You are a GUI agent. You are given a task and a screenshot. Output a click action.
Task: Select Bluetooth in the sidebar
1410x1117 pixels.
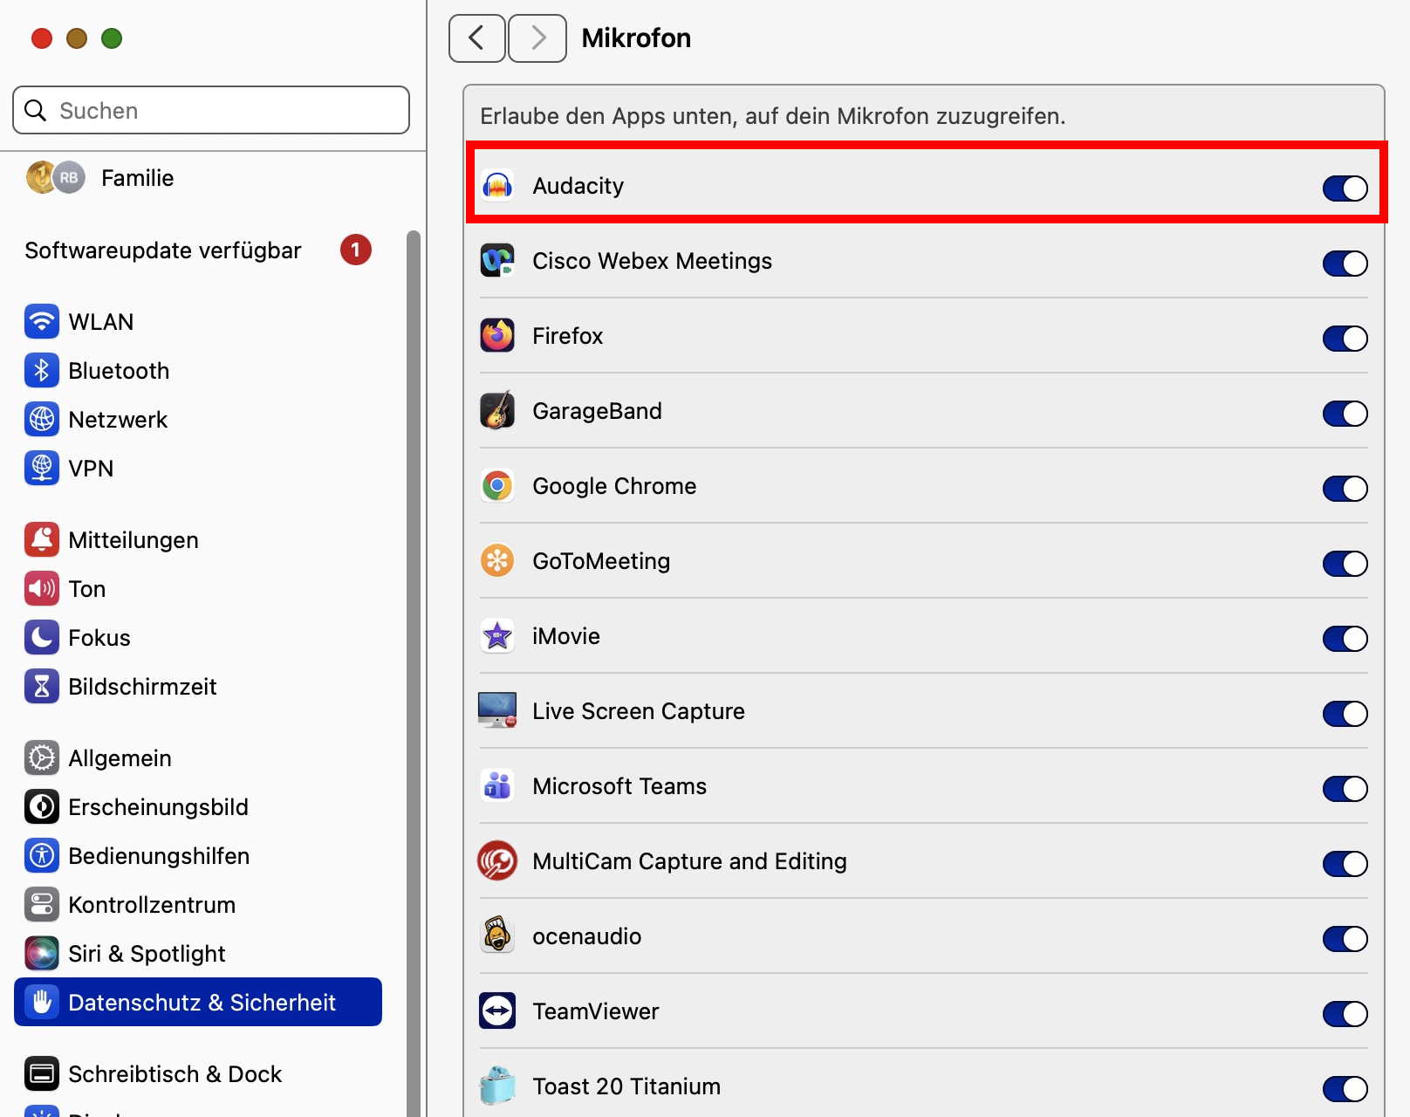pyautogui.click(x=118, y=371)
